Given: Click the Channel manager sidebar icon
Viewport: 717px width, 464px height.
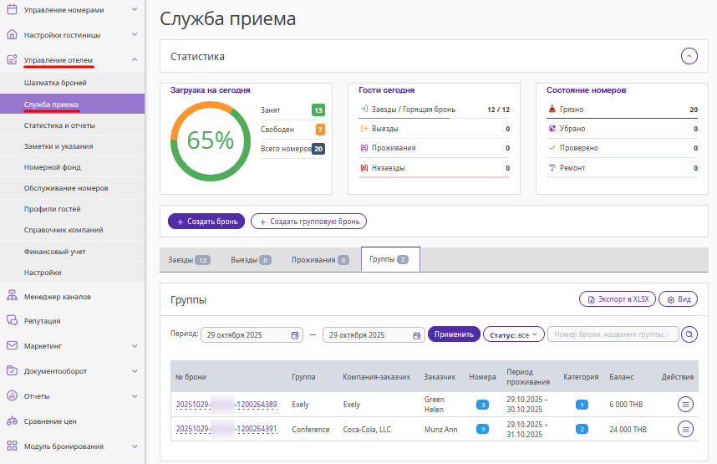Looking at the screenshot, I should coord(12,296).
